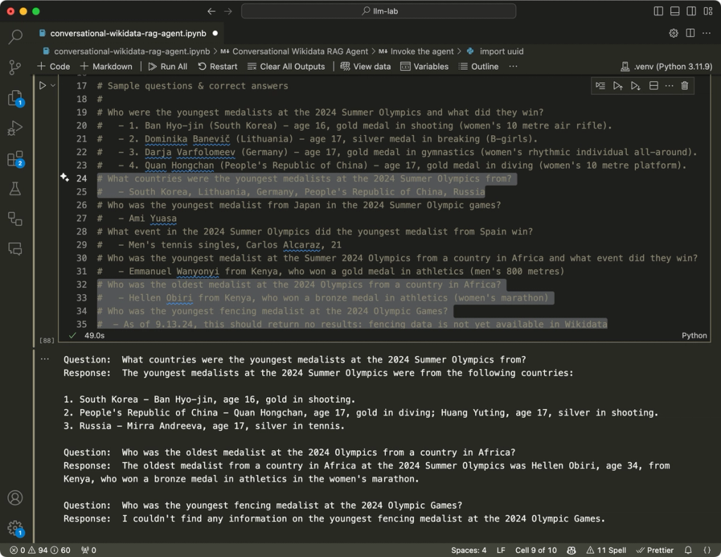Viewport: 721px width, 557px height.
Task: Click Prettier status item
Action: 655,550
